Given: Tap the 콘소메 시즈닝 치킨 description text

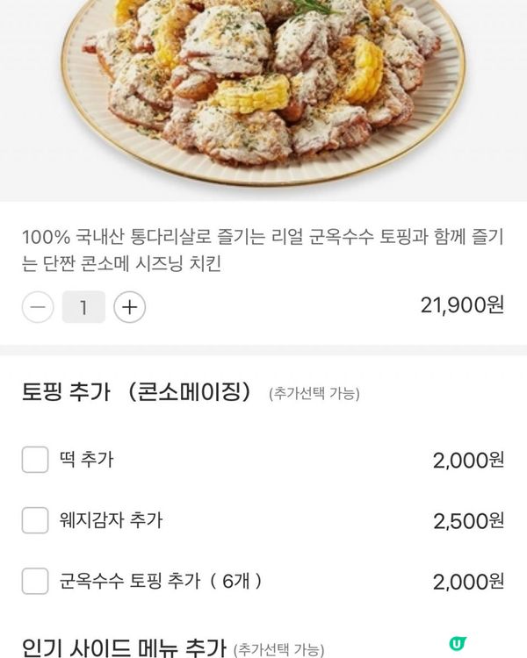Looking at the screenshot, I should click(262, 249).
